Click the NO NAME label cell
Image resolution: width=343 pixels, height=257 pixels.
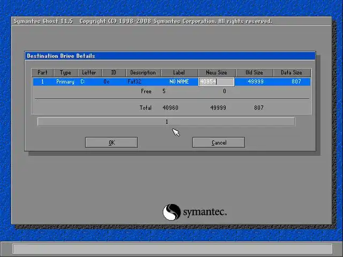point(179,82)
